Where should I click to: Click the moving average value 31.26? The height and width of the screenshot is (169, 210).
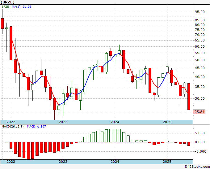tap(27, 7)
